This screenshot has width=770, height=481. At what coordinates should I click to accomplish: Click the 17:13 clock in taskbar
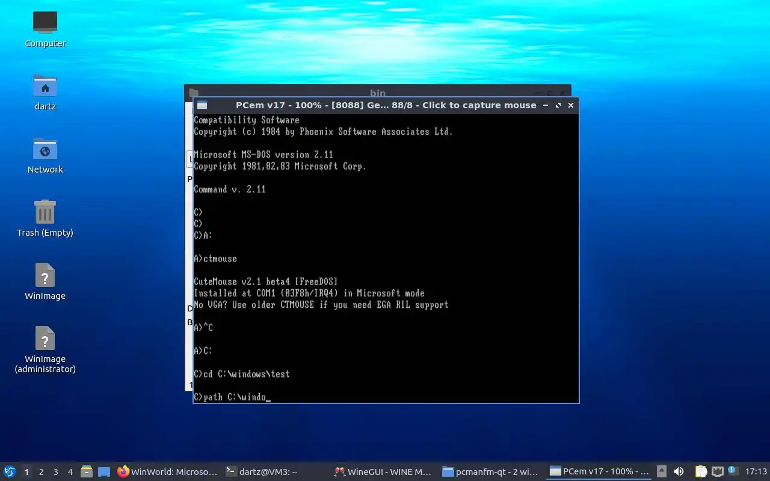point(756,472)
